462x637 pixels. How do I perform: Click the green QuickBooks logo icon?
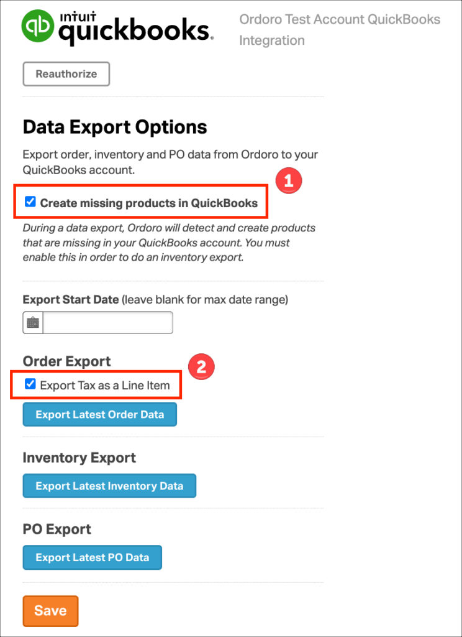click(38, 26)
